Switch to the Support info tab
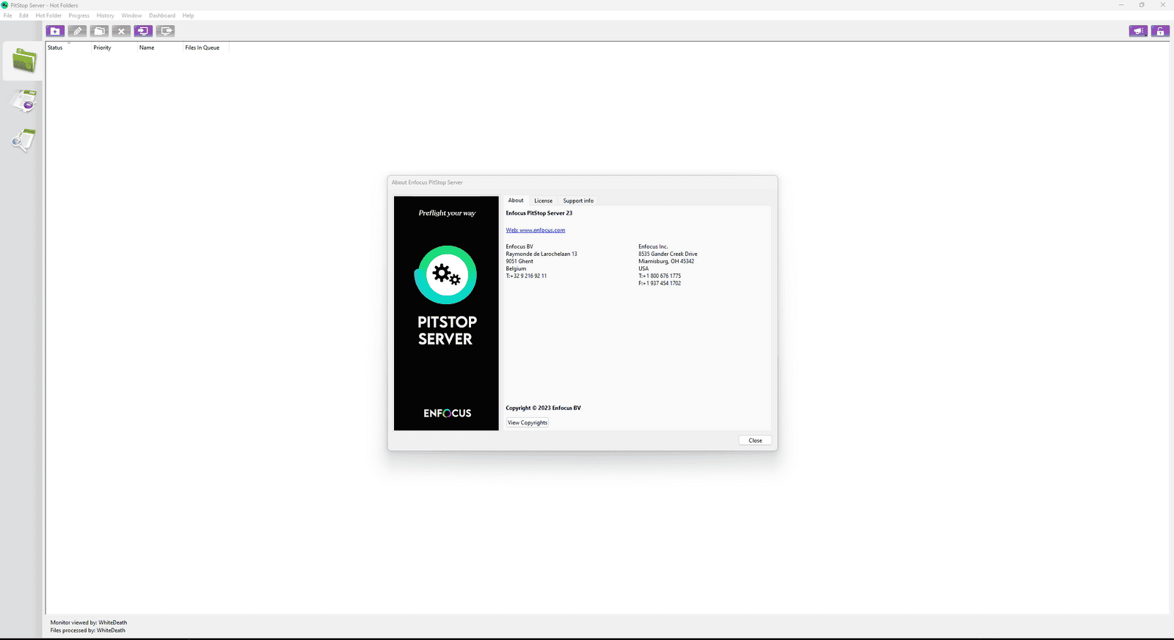Image resolution: width=1174 pixels, height=640 pixels. point(578,201)
